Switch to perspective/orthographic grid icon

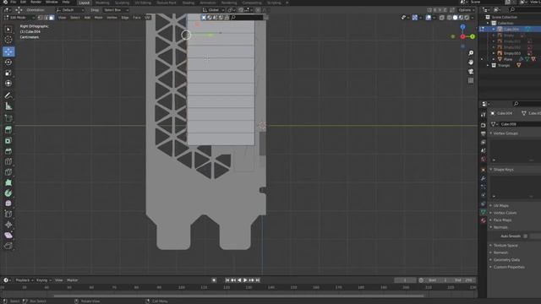pyautogui.click(x=471, y=81)
